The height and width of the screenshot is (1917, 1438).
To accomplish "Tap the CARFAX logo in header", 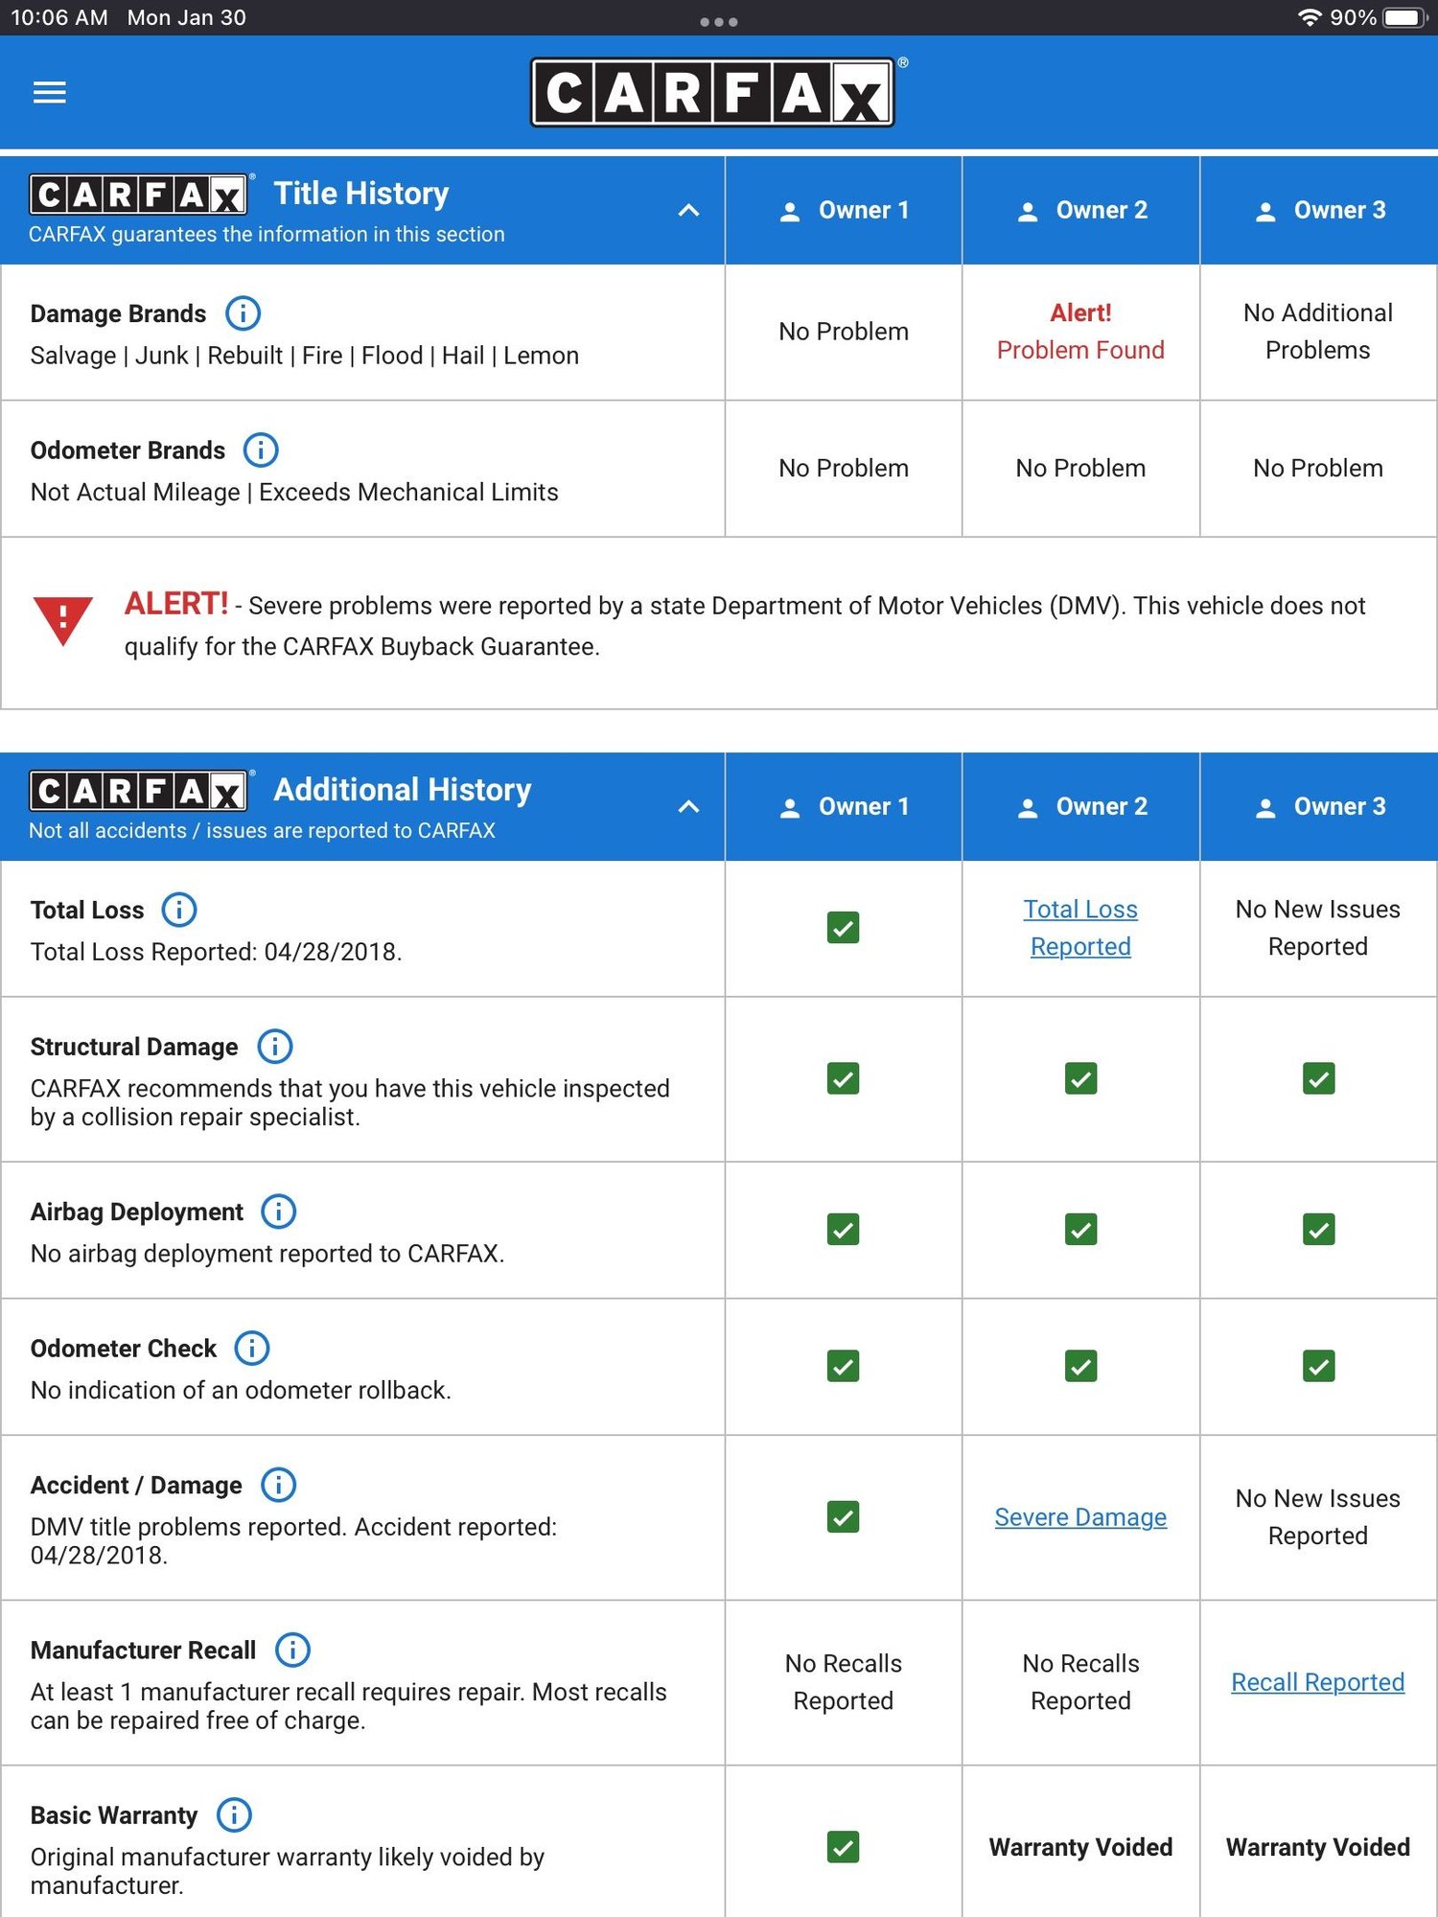I will (x=712, y=92).
